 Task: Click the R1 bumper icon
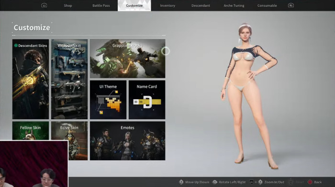pos(291,5)
